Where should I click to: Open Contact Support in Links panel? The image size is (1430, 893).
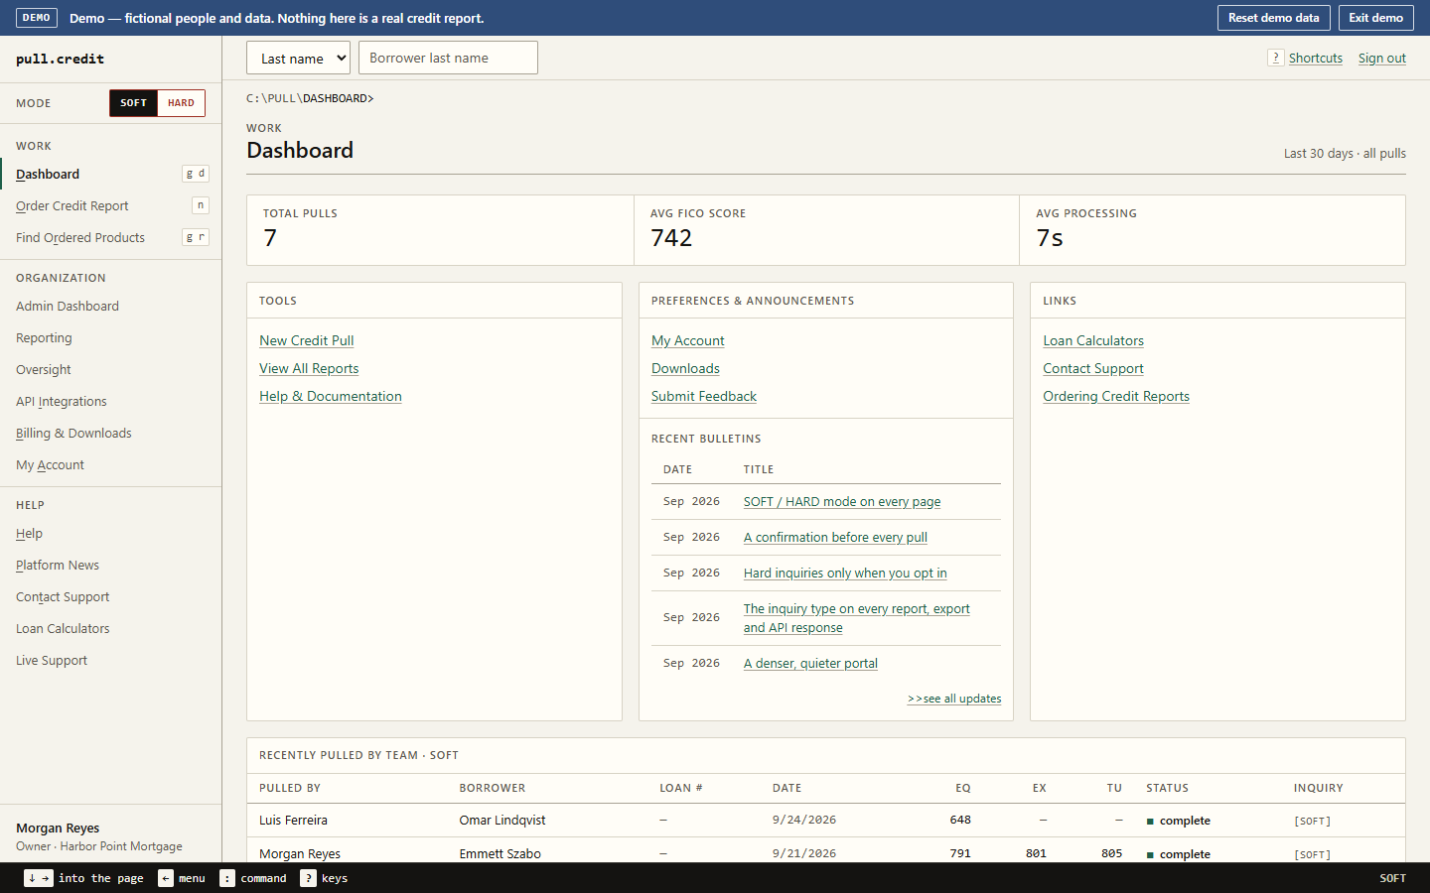(1093, 368)
